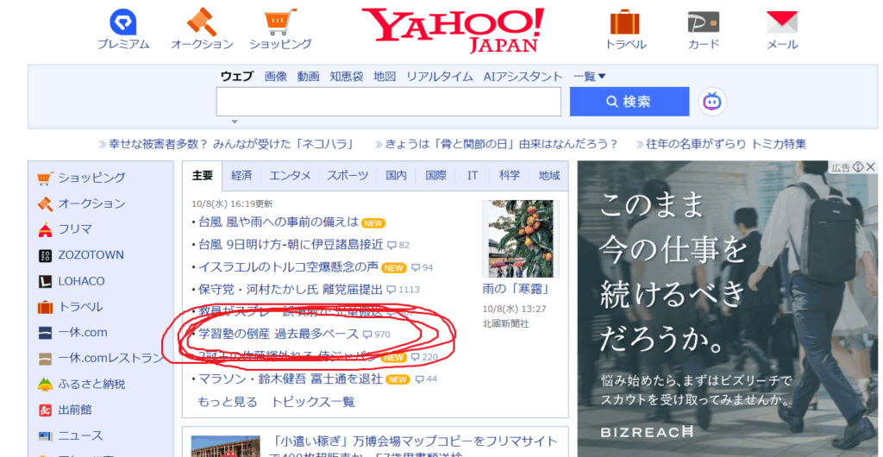
Task: Click the Travel suitcase icon
Action: [x=625, y=22]
